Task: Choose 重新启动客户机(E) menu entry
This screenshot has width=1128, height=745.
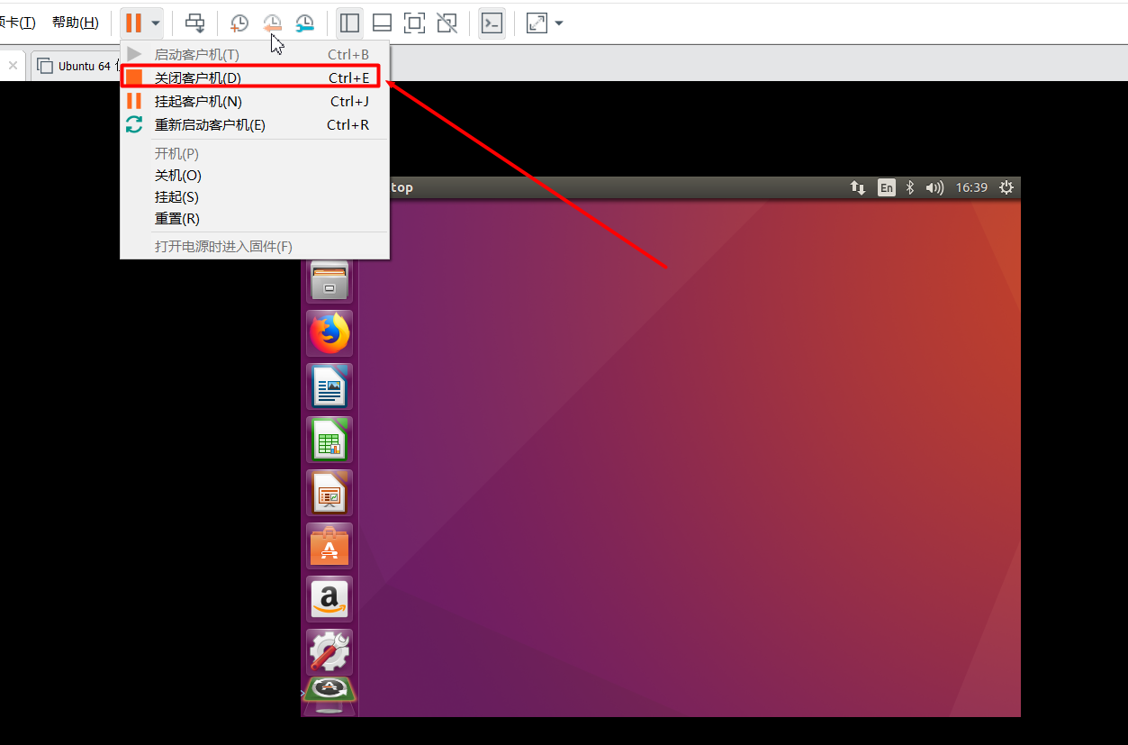Action: coord(255,125)
